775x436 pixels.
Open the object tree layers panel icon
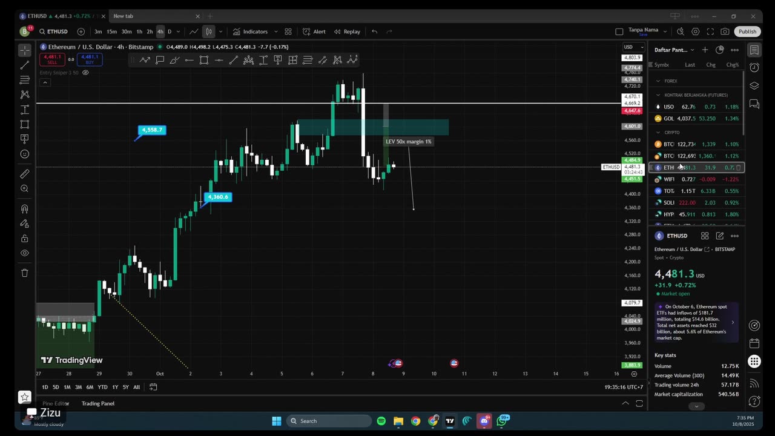754,86
